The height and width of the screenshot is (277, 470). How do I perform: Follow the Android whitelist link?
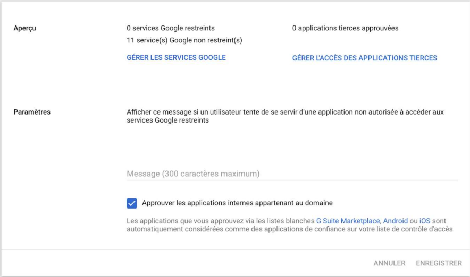(396, 221)
